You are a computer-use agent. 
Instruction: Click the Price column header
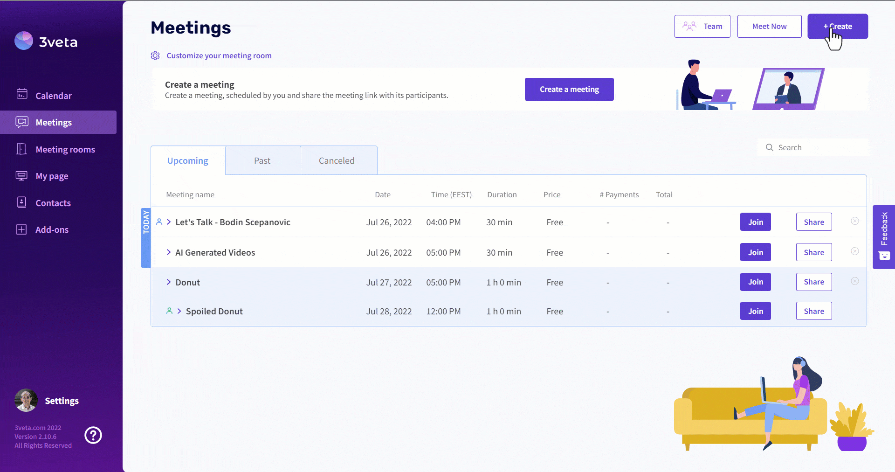tap(552, 194)
